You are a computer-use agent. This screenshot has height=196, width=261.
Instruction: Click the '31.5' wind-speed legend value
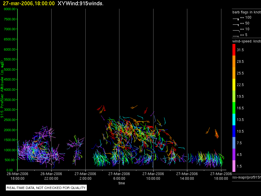(240, 50)
